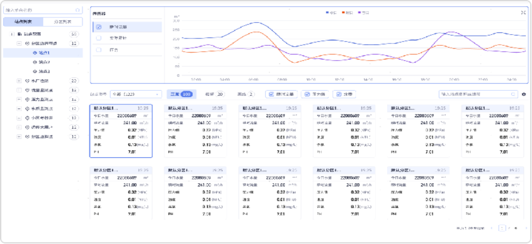Uncheck 瞬时流量 in the sensor list
This screenshot has height=244, width=532.
point(99,27)
